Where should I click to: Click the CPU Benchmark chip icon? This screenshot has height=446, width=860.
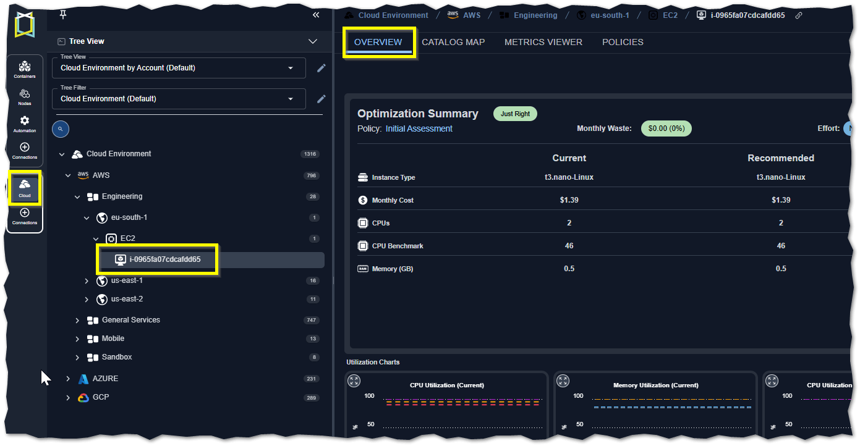(363, 246)
